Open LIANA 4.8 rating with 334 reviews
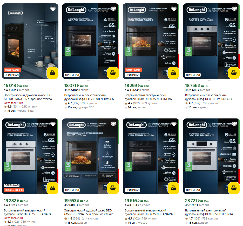 point(12,107)
